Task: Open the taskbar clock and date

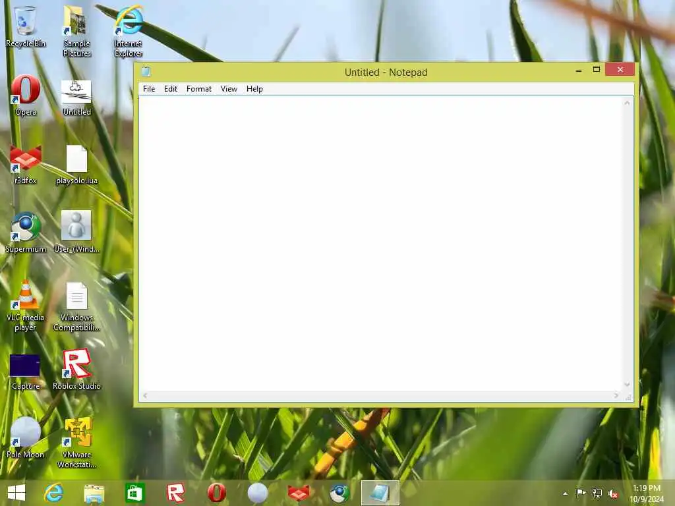Action: (x=647, y=493)
